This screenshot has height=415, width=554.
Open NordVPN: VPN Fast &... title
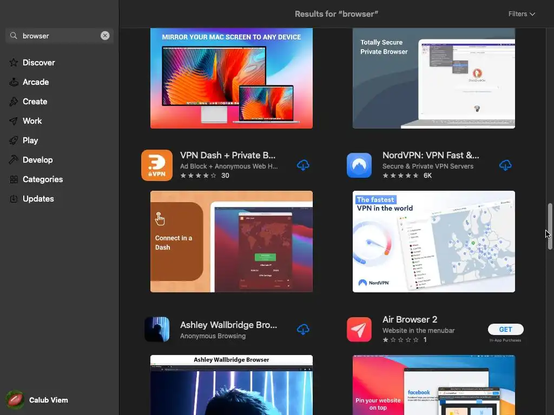(431, 155)
